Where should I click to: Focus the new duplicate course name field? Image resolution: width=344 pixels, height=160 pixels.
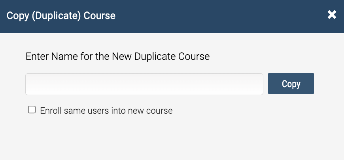(x=144, y=84)
